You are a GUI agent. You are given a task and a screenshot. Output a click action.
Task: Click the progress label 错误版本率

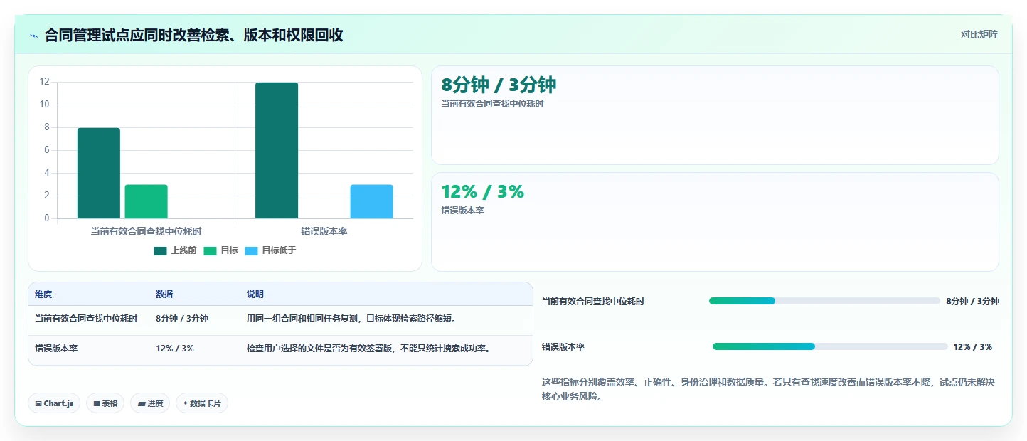tap(563, 347)
